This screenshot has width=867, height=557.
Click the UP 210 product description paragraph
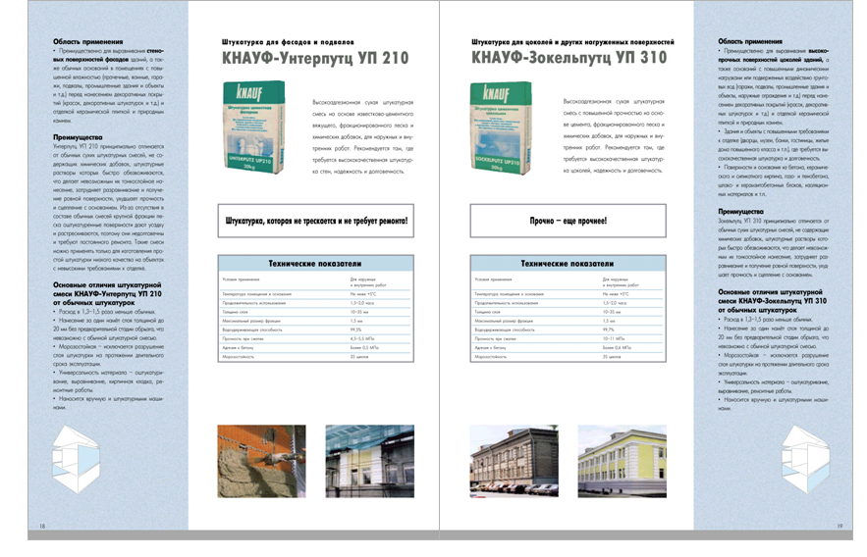pyautogui.click(x=362, y=137)
